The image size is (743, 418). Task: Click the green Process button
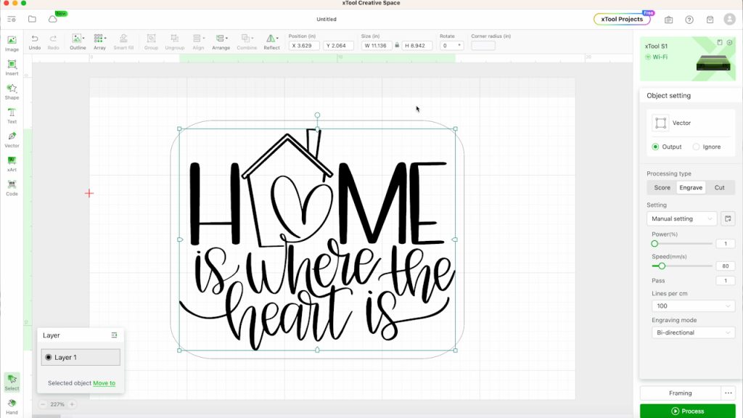[x=687, y=411]
